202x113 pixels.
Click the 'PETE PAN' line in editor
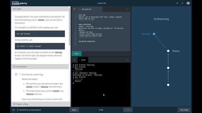[82, 15]
